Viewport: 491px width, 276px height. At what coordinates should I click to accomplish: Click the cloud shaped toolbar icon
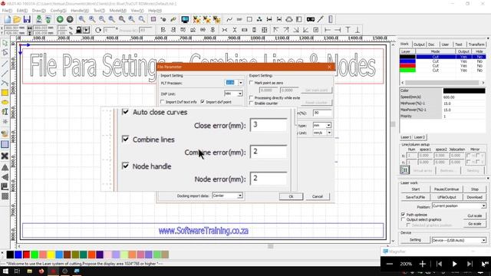(289, 19)
